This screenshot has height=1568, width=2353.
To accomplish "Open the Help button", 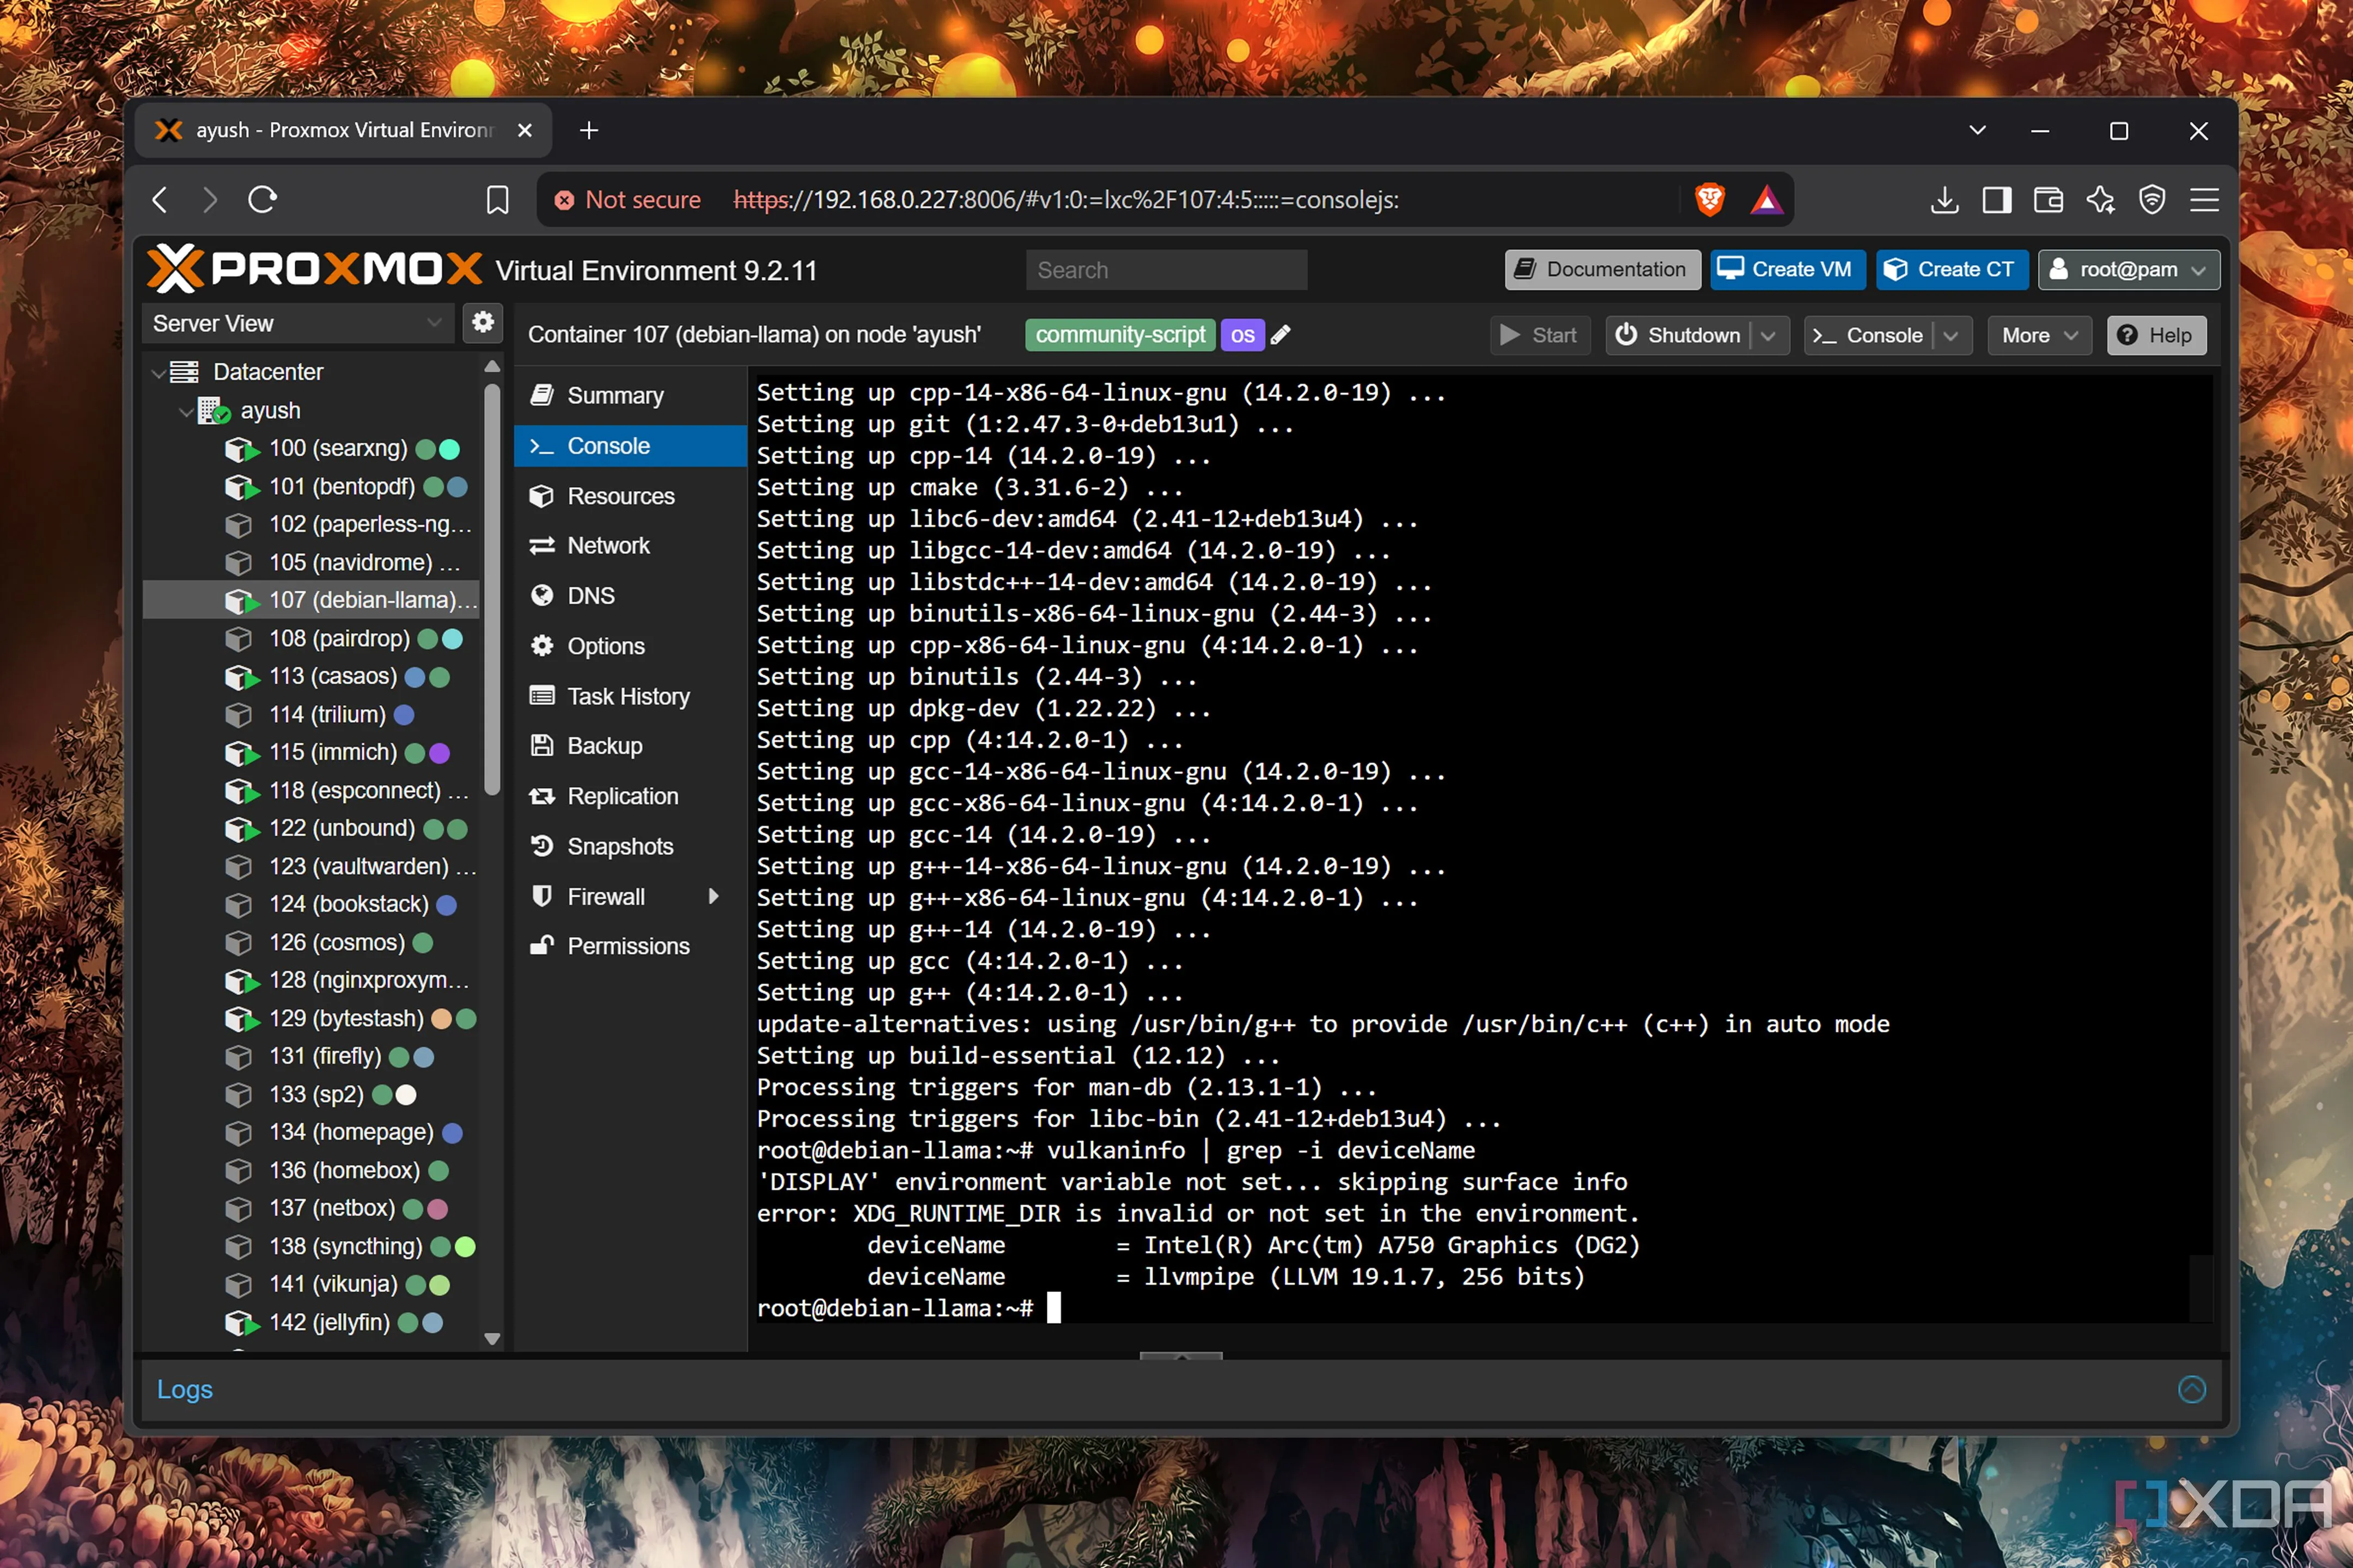I will tap(2156, 336).
